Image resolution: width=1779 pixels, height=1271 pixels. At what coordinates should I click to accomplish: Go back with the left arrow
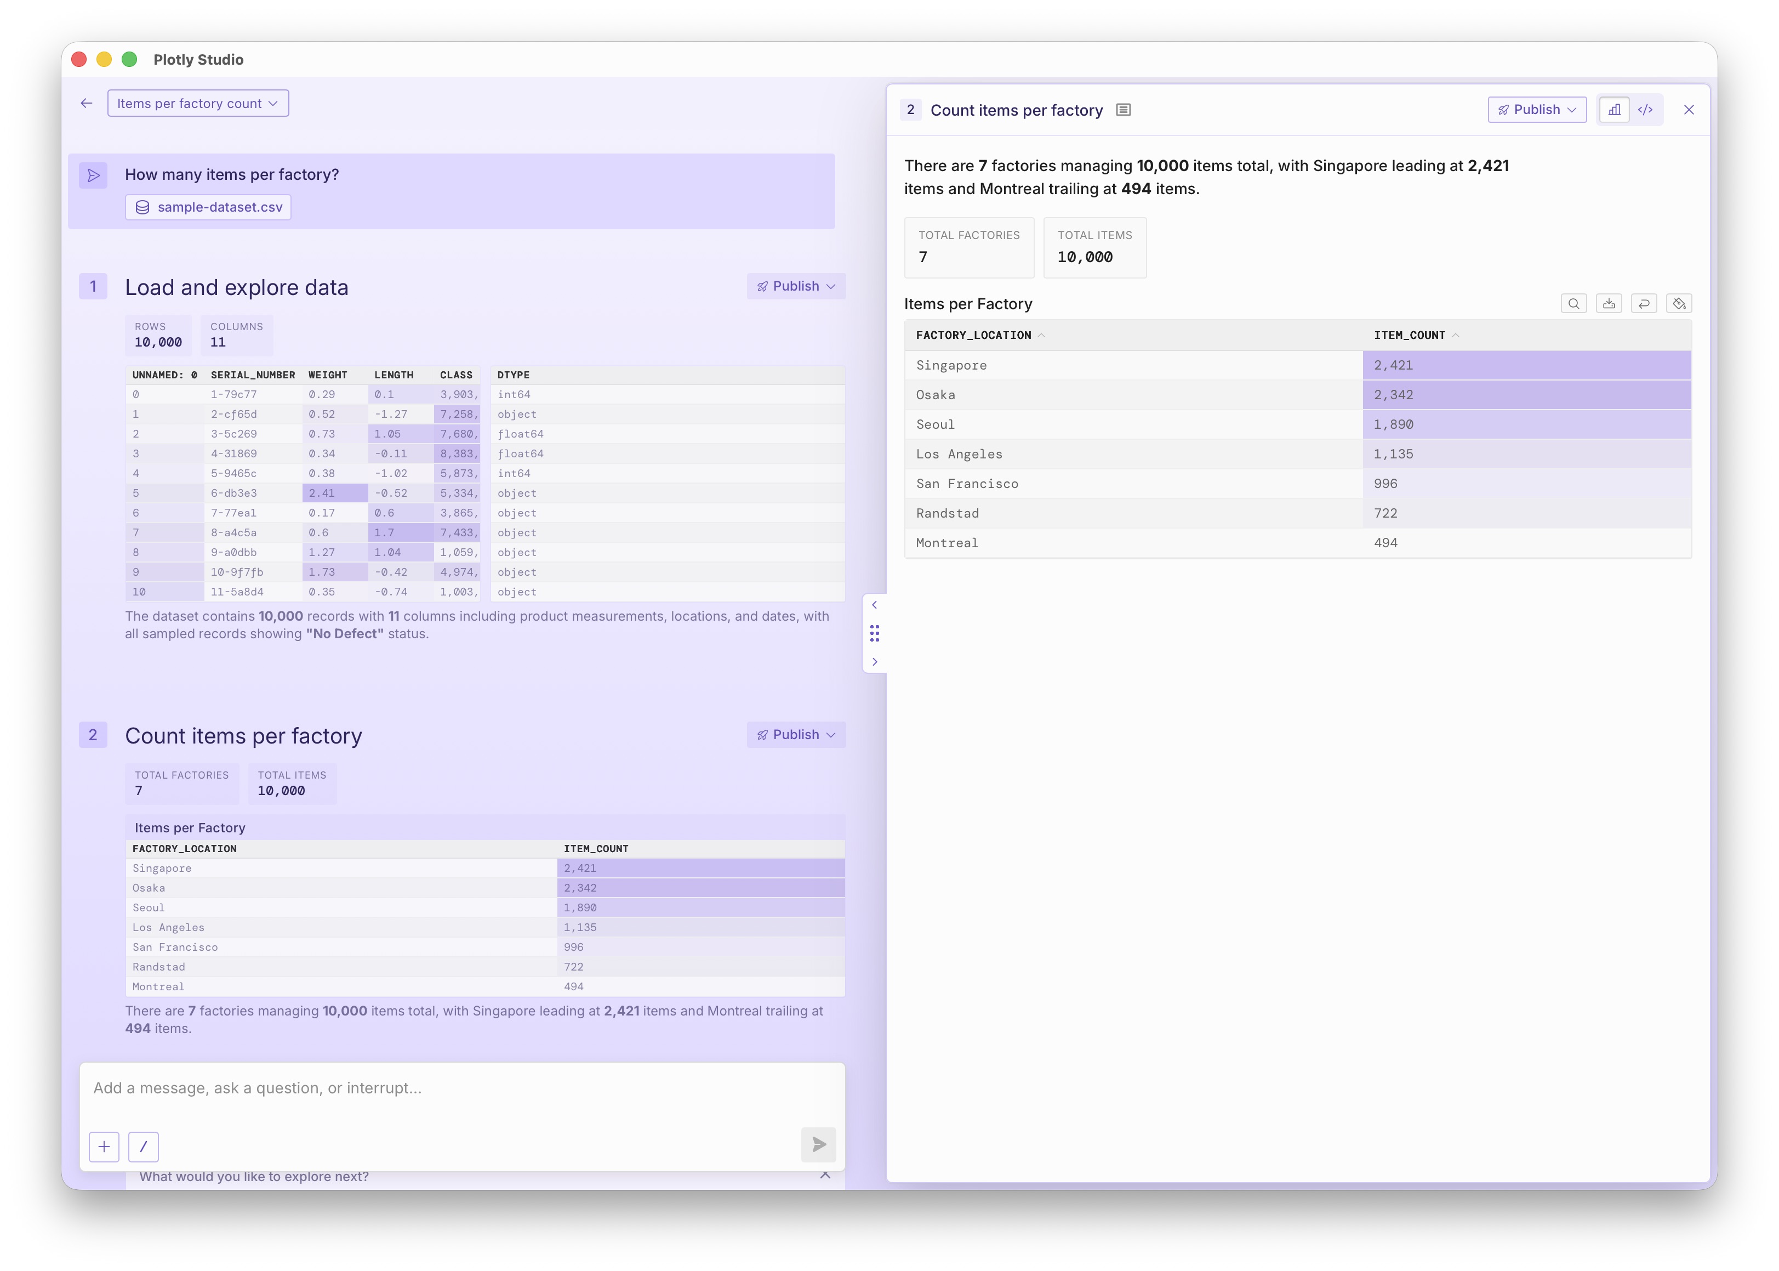87,103
